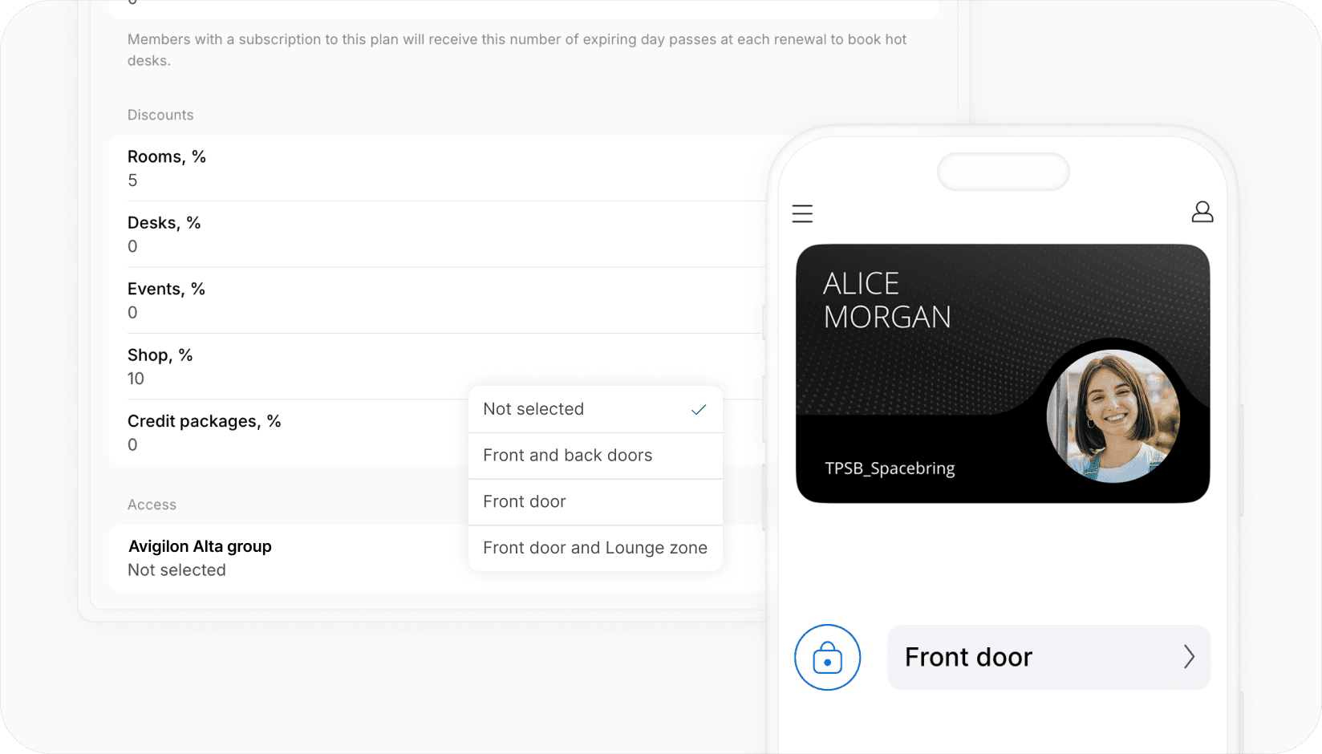Tap the user profile icon on the phone
This screenshot has width=1322, height=754.
click(x=1202, y=213)
